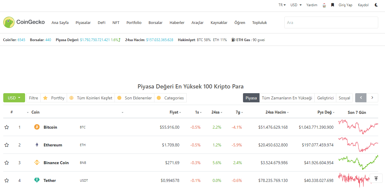Favorite Bitcoin with its star
This screenshot has width=385, height=189.
pyautogui.click(x=6, y=127)
